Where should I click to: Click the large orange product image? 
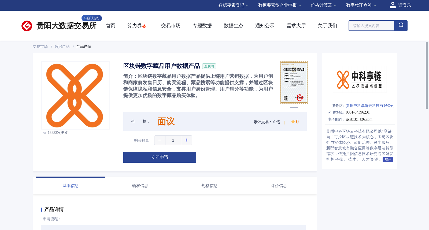pyautogui.click(x=76, y=95)
